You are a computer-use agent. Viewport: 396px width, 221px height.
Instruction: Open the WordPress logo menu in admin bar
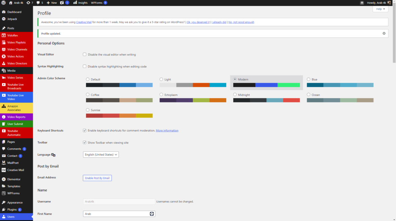3,3
